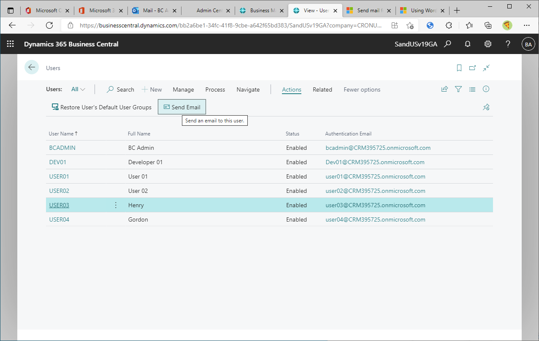
Task: Toggle the filter pane funnel icon
Action: (x=458, y=89)
